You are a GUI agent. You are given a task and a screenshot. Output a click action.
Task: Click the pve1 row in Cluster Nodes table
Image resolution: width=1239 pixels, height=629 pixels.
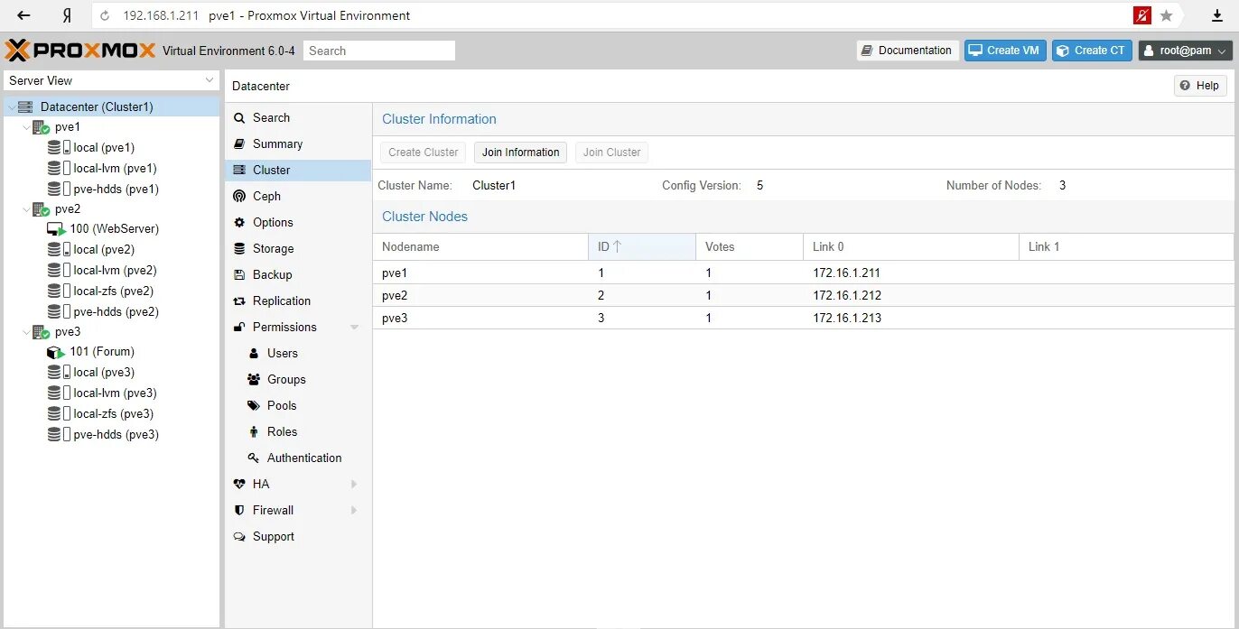(x=803, y=273)
